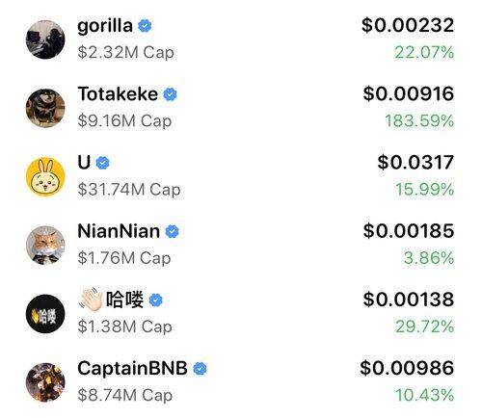Select the yellow rabbit avatar for U
This screenshot has width=482, height=418.
[x=45, y=176]
